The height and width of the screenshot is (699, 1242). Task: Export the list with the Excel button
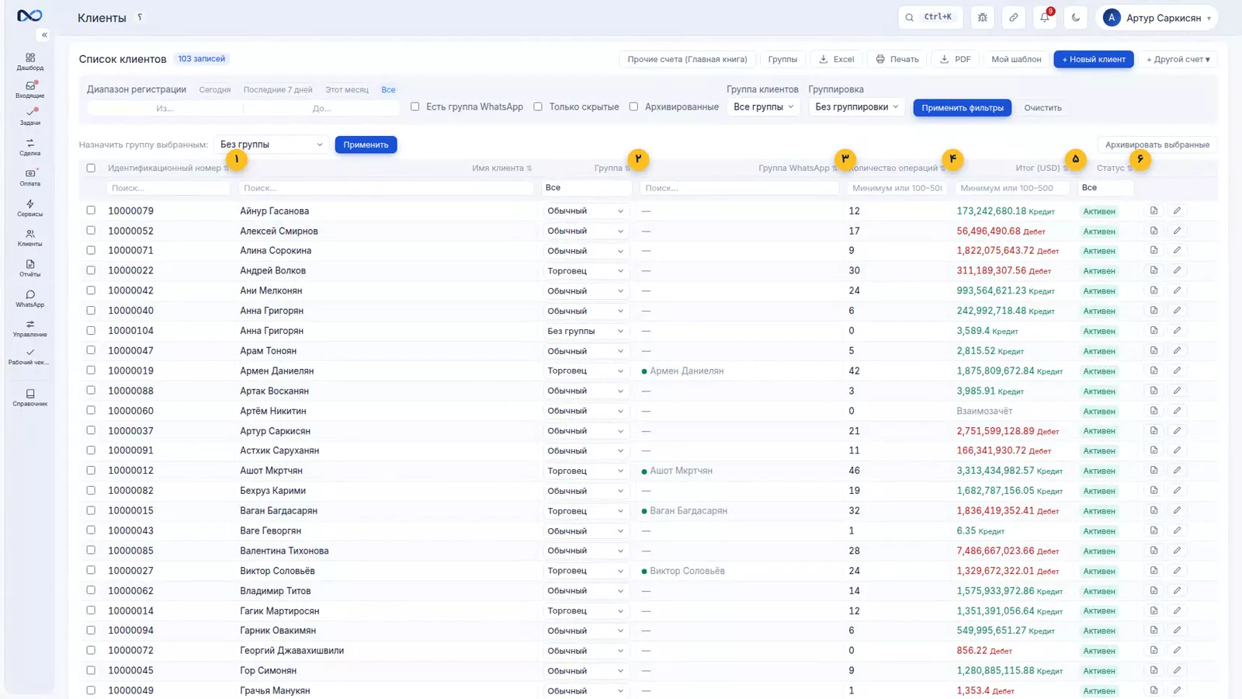(837, 59)
